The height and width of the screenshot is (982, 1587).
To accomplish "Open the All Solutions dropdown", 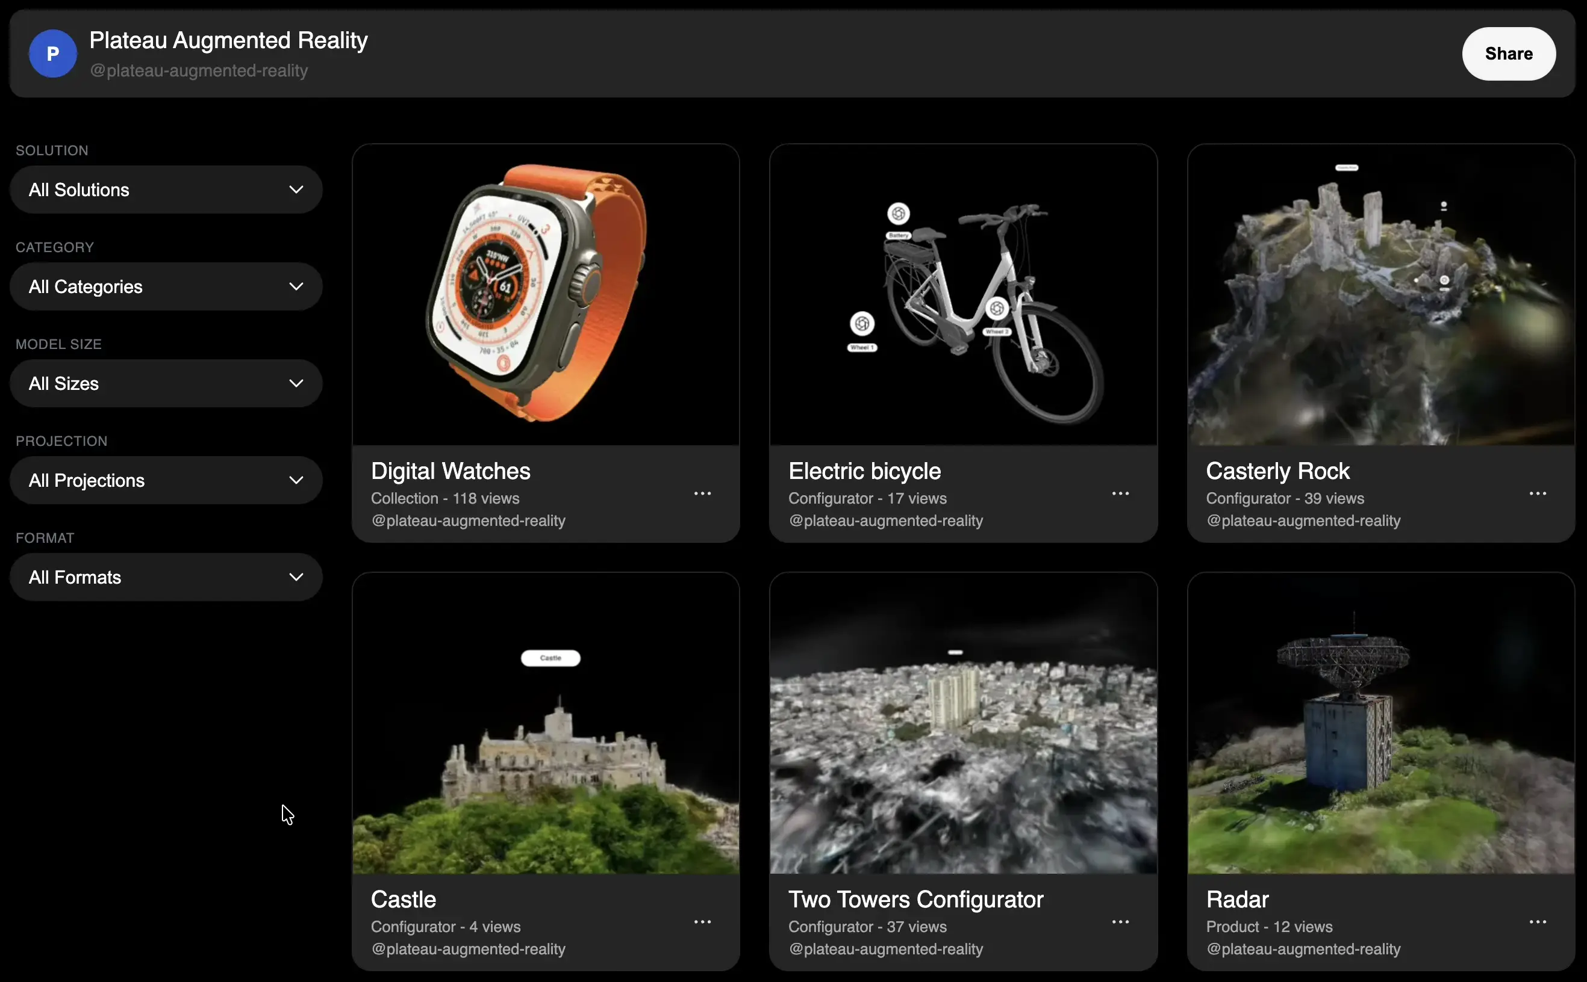I will [166, 190].
